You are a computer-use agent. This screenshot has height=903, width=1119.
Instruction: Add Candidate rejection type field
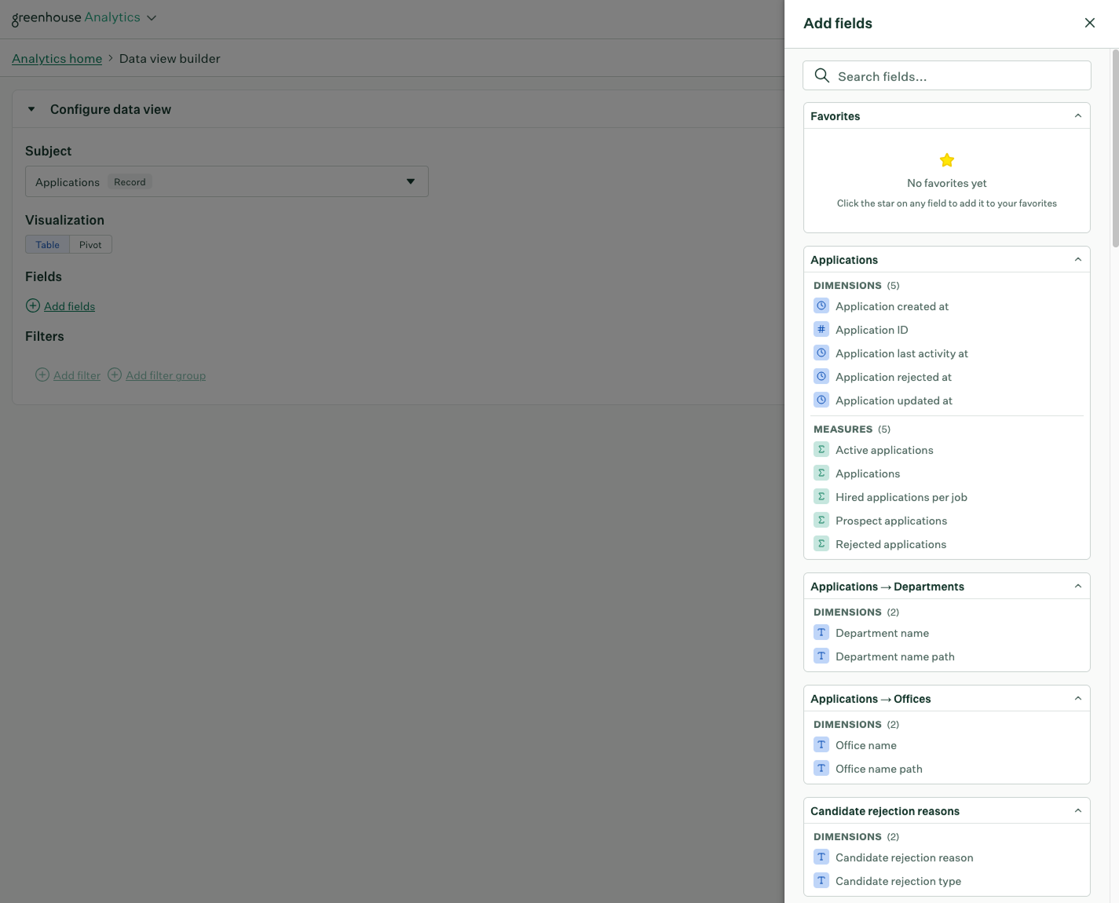898,881
